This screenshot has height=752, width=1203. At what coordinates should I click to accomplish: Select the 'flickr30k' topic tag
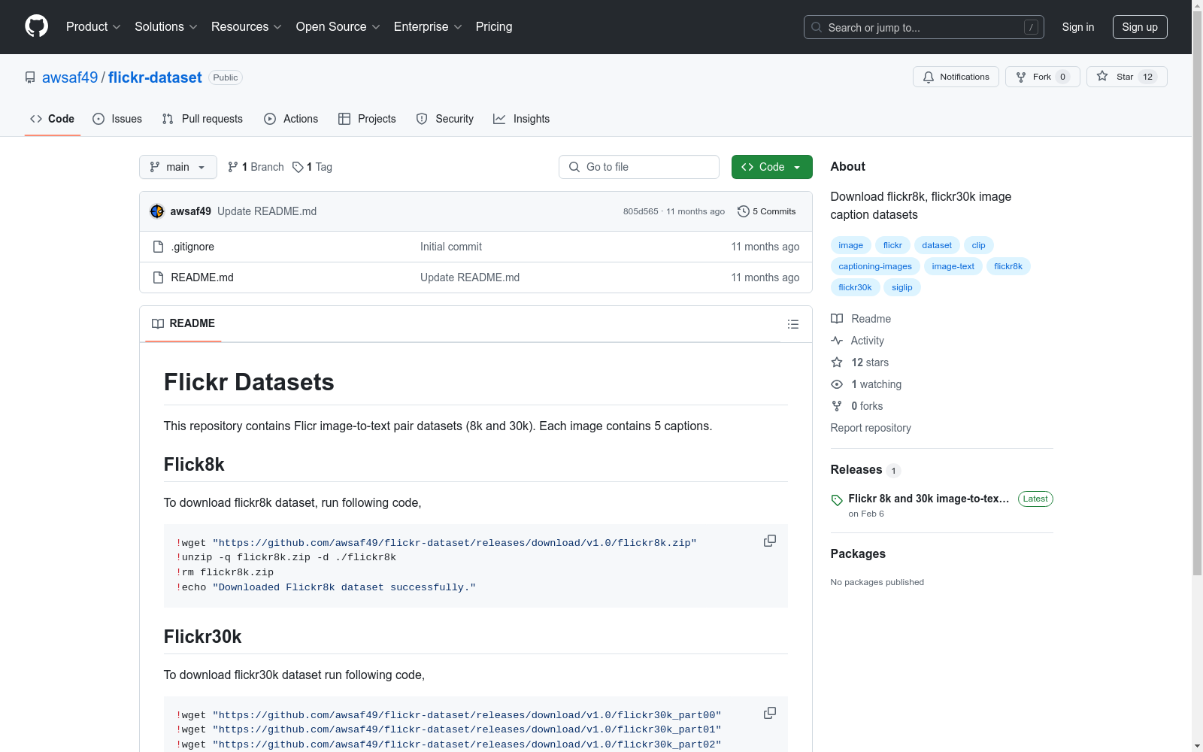coord(855,287)
